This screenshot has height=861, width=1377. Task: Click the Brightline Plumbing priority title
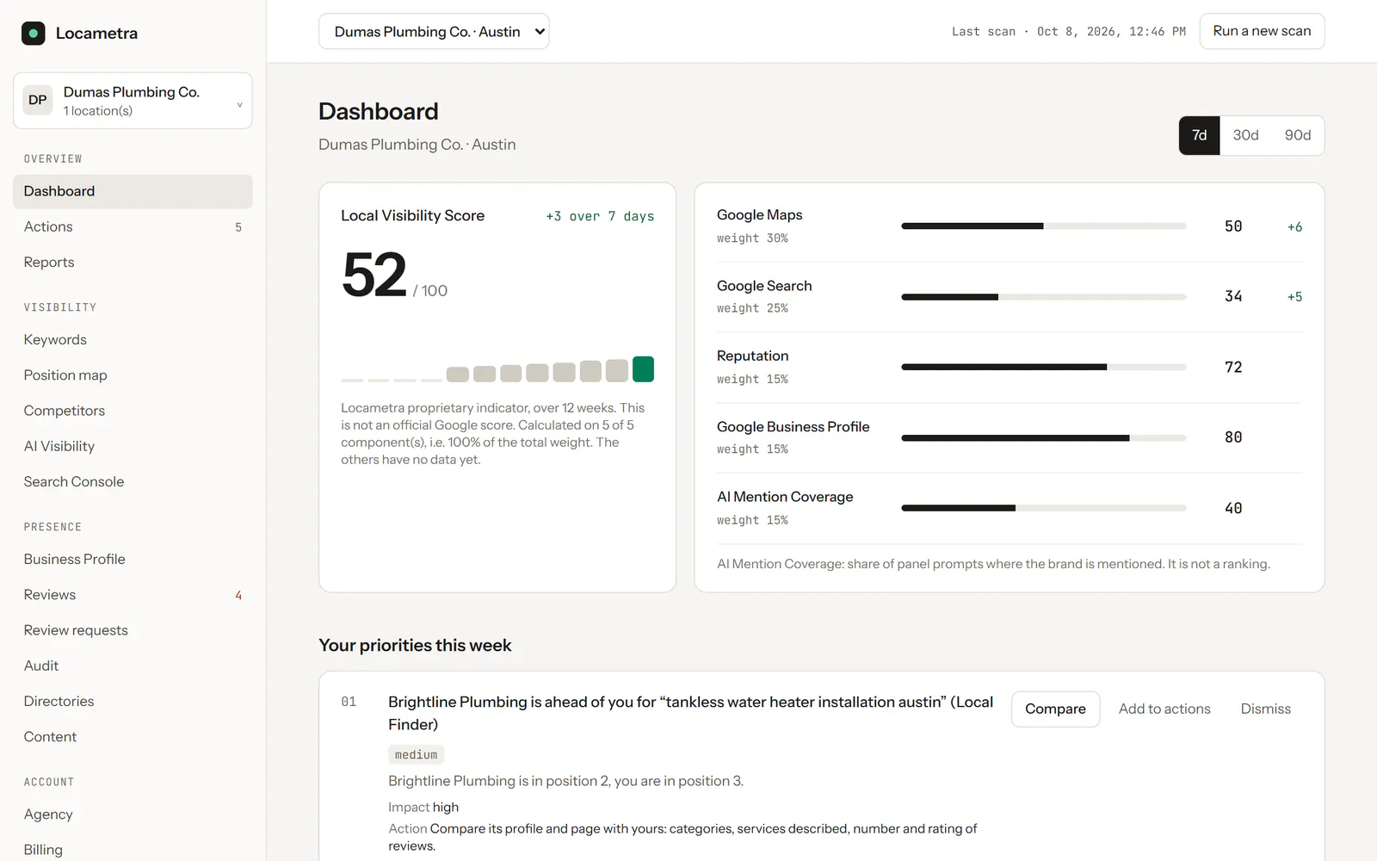[x=691, y=713]
